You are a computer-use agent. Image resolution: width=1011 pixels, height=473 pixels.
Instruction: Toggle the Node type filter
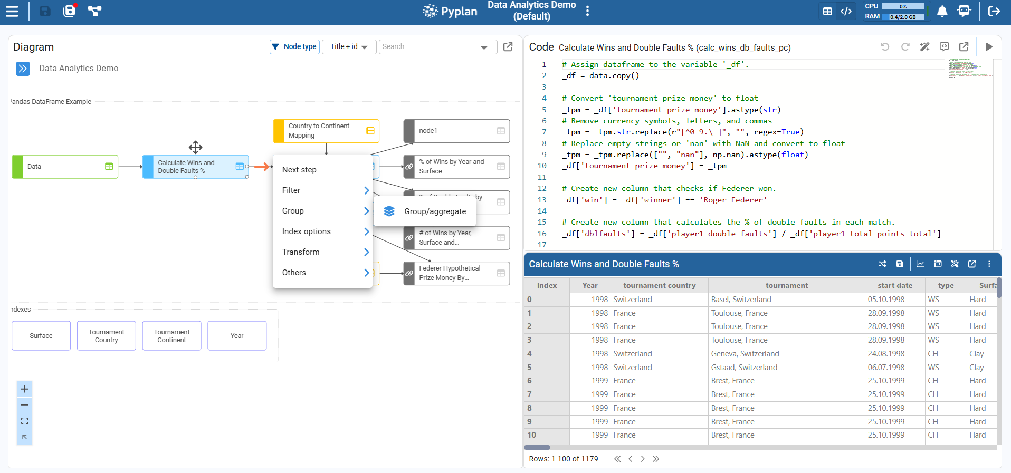coord(294,47)
